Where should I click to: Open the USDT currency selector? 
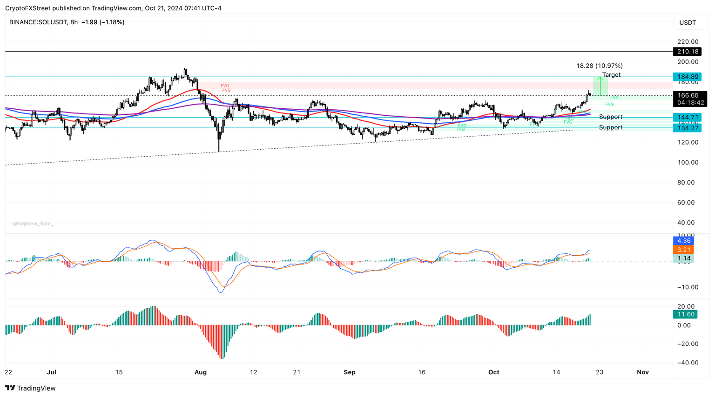[x=687, y=22]
